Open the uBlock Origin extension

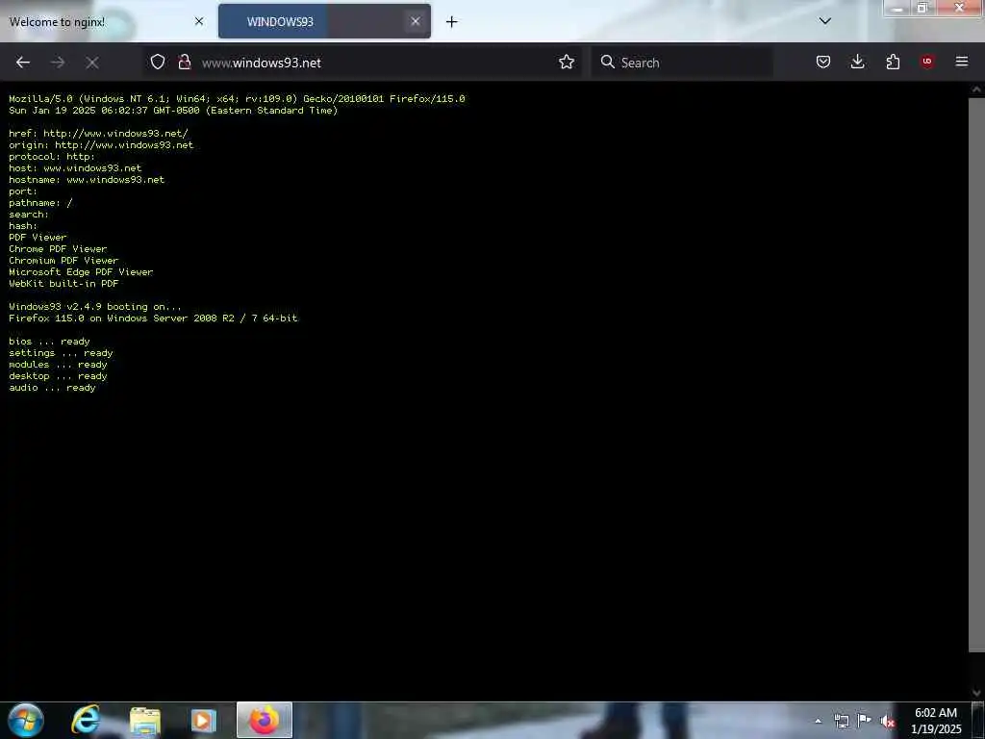927,62
